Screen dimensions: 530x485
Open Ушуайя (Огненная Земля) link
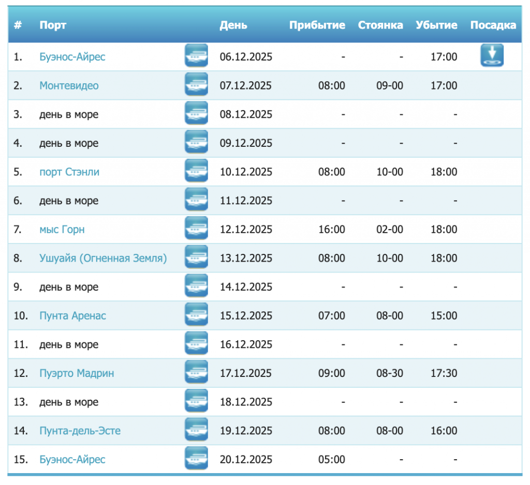[103, 258]
